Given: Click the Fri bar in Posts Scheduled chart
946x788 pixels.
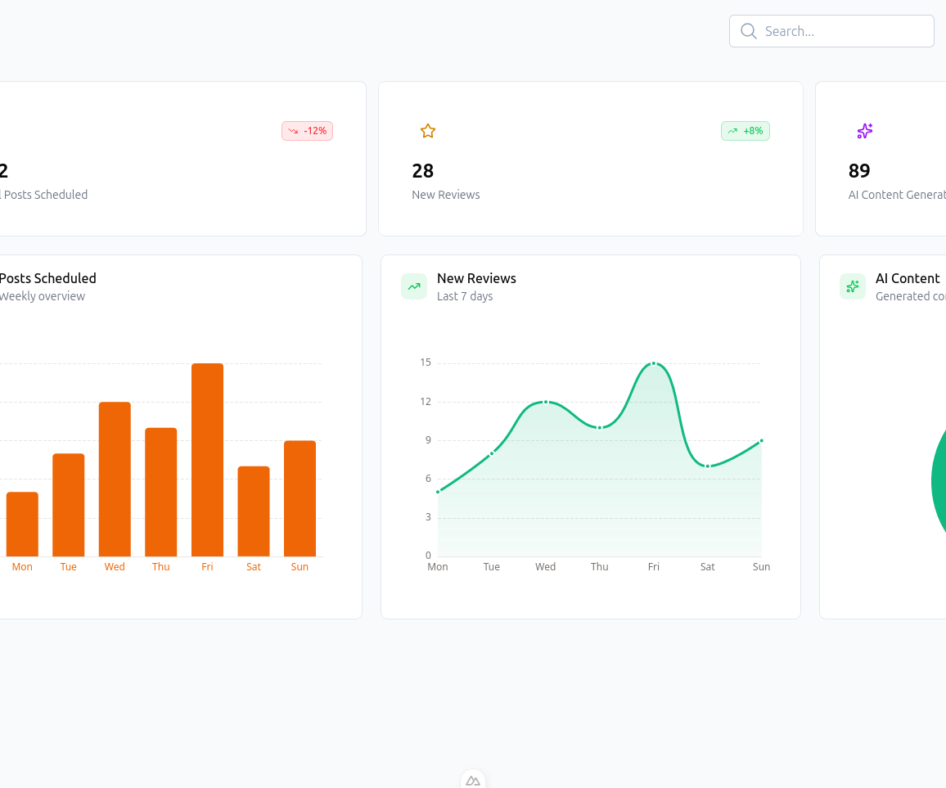Looking at the screenshot, I should (x=207, y=460).
